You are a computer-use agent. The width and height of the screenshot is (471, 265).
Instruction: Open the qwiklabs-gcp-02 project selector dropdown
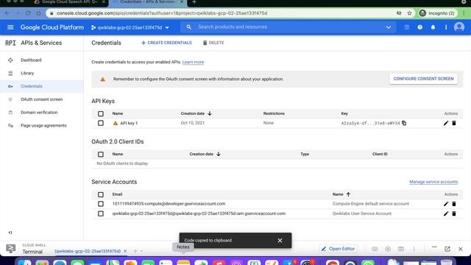[x=130, y=27]
